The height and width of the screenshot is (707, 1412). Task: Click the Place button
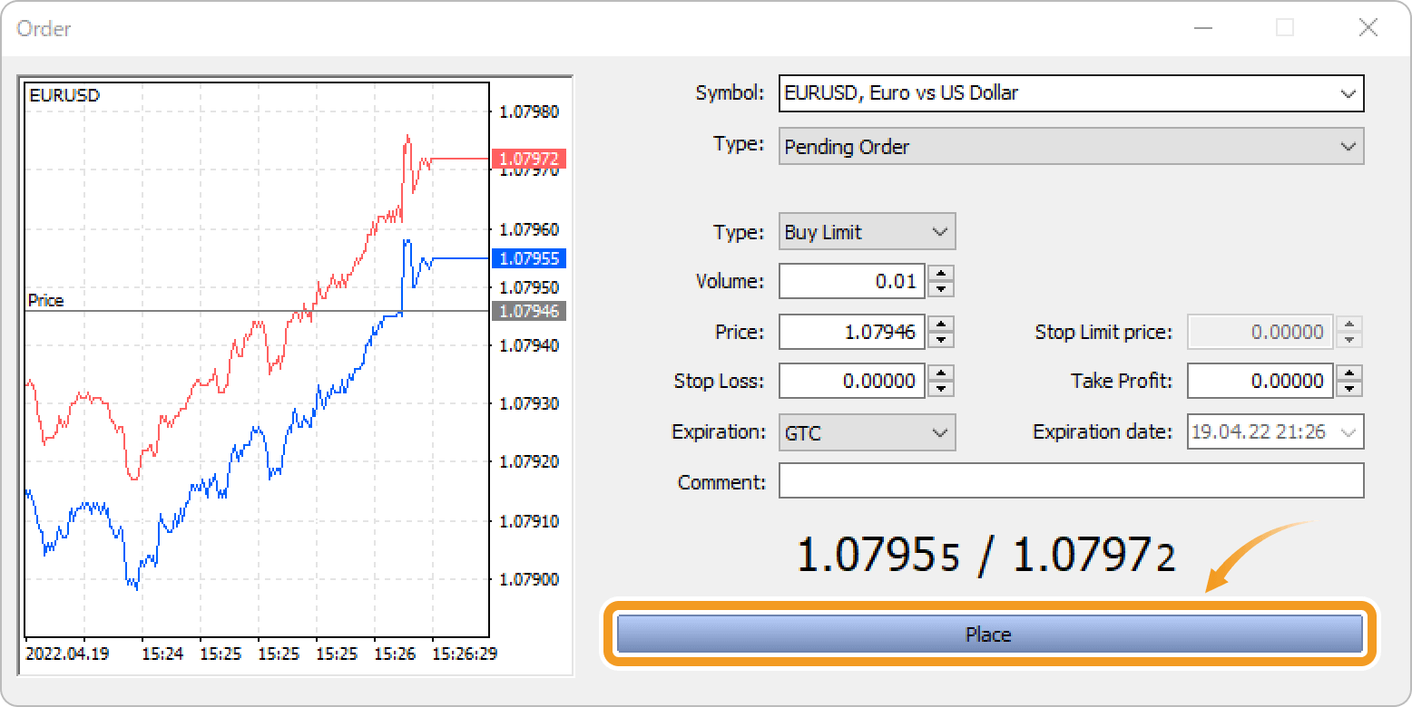[989, 634]
